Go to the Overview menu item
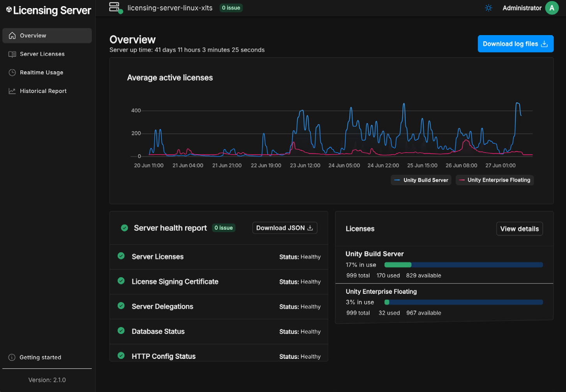 (x=47, y=35)
